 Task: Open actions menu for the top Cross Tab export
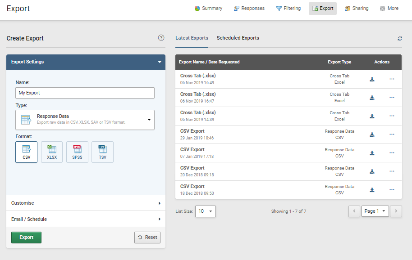(x=391, y=79)
